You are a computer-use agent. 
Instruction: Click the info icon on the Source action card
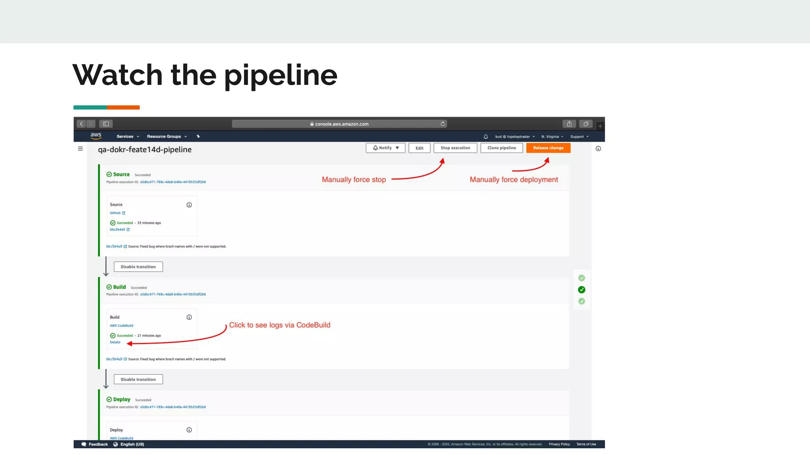point(189,205)
